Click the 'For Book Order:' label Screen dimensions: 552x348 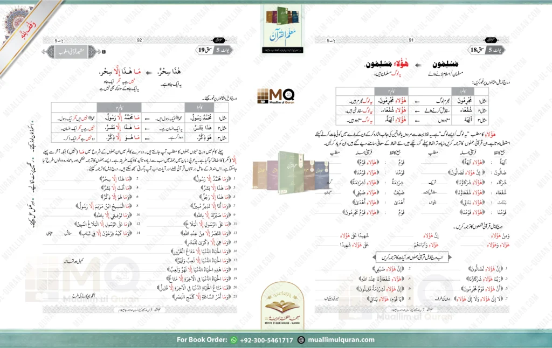click(x=202, y=340)
